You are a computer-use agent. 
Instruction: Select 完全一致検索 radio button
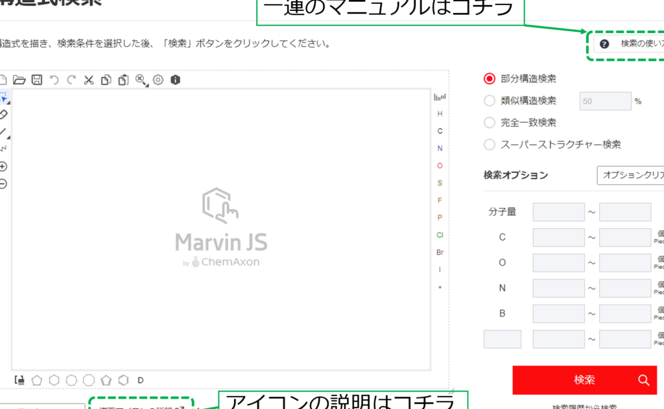coord(489,123)
